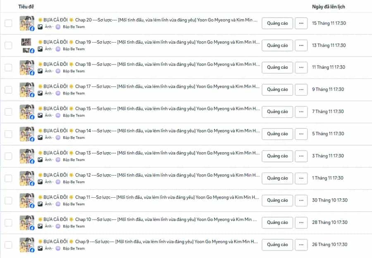The height and width of the screenshot is (258, 372).
Task: Click the Bắp Bẹ Team avatar under Chap 13
Action: point(58,160)
